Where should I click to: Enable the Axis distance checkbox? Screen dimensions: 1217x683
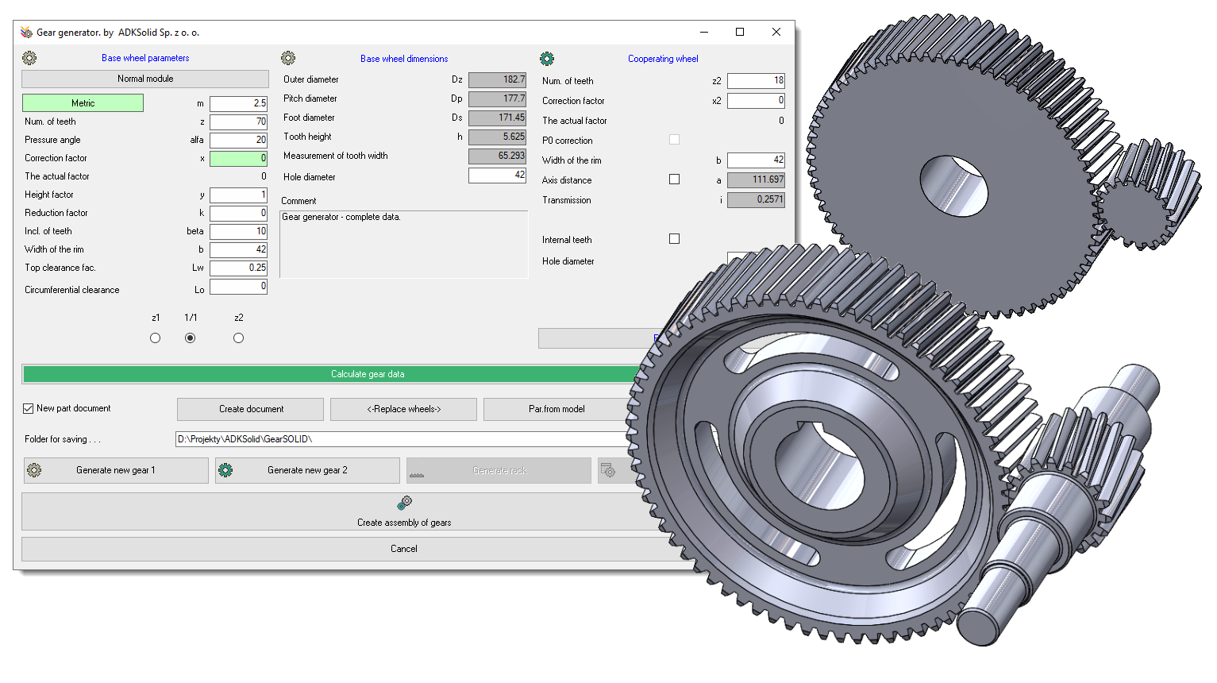coord(674,179)
